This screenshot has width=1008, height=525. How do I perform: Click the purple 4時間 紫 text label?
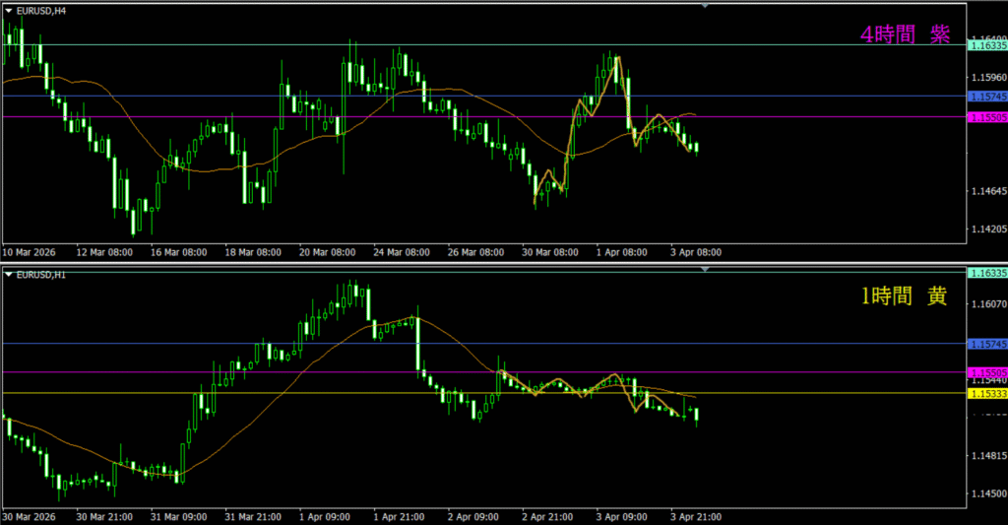coord(905,34)
